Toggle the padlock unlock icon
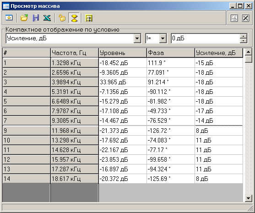This screenshot has width=255, height=213. 62,18
